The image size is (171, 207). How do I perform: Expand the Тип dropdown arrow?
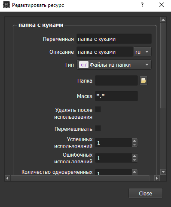pos(147,65)
